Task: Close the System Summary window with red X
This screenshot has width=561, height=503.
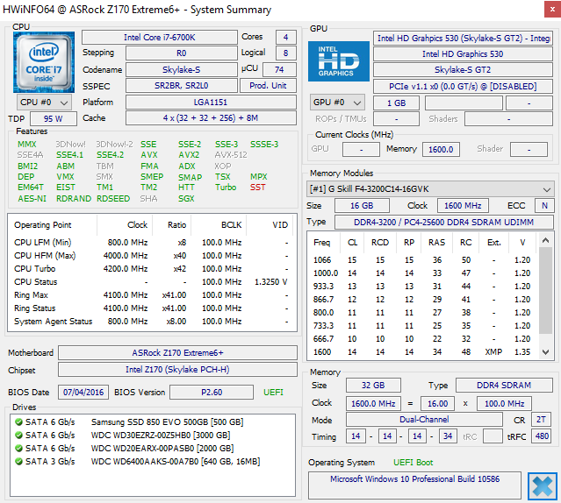Action: tap(552, 10)
